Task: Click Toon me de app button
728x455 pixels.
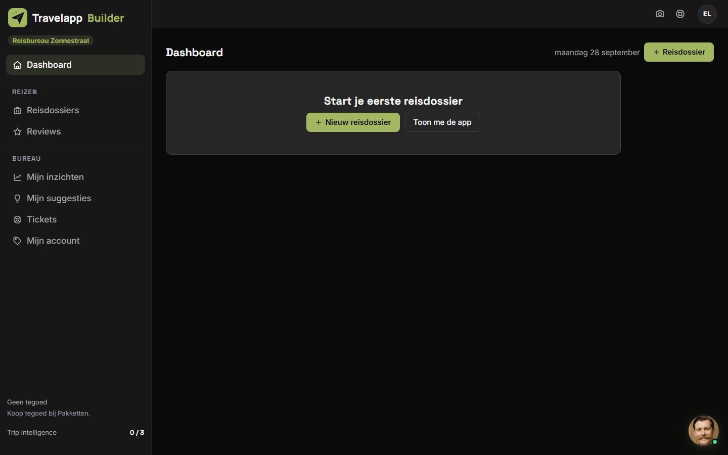Action: click(x=442, y=122)
